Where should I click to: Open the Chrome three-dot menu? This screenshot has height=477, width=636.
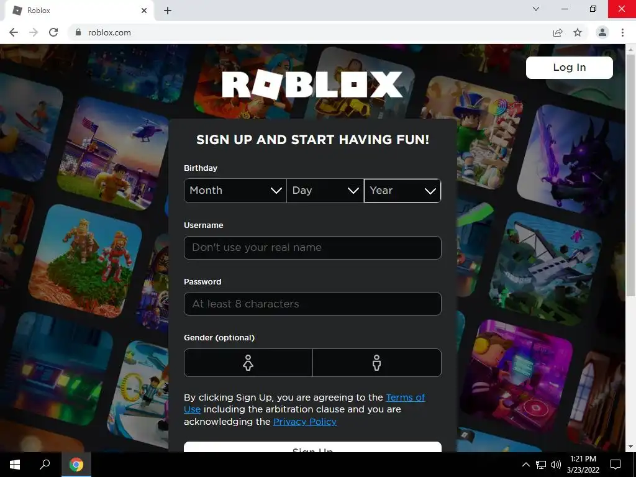coord(622,32)
